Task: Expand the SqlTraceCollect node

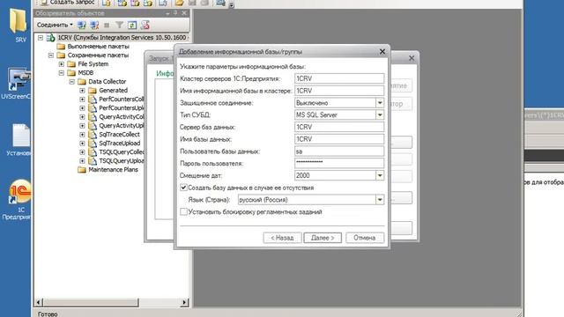Action: click(82, 135)
